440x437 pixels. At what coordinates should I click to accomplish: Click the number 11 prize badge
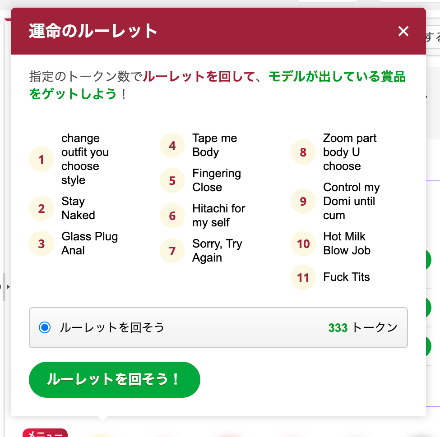[x=303, y=277]
